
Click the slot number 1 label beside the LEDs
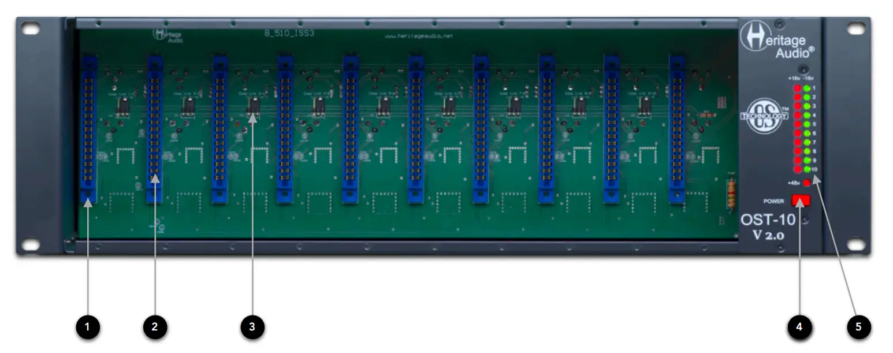click(x=814, y=88)
